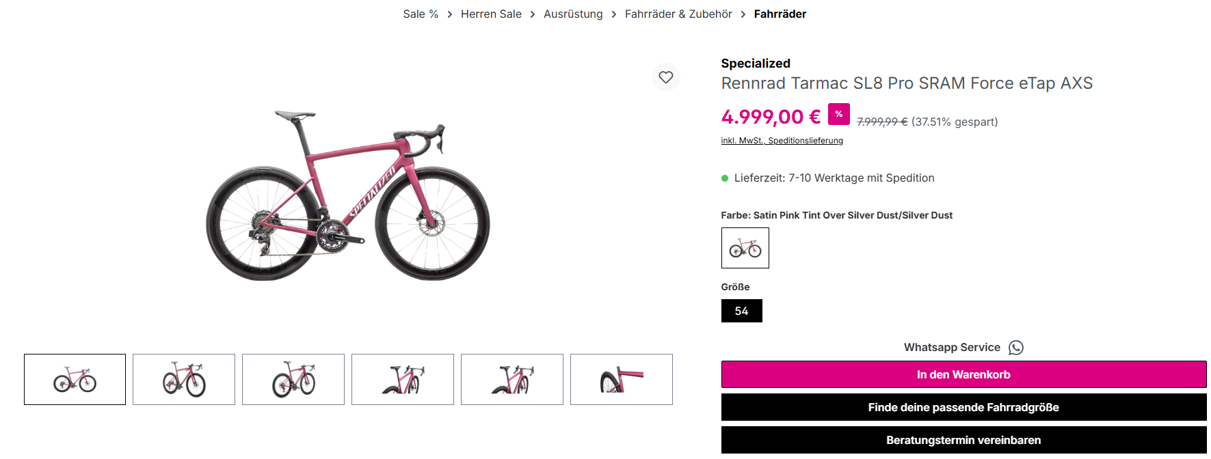1211x459 pixels.
Task: Show the fourth thumbnail of handlebars
Action: pyautogui.click(x=403, y=379)
